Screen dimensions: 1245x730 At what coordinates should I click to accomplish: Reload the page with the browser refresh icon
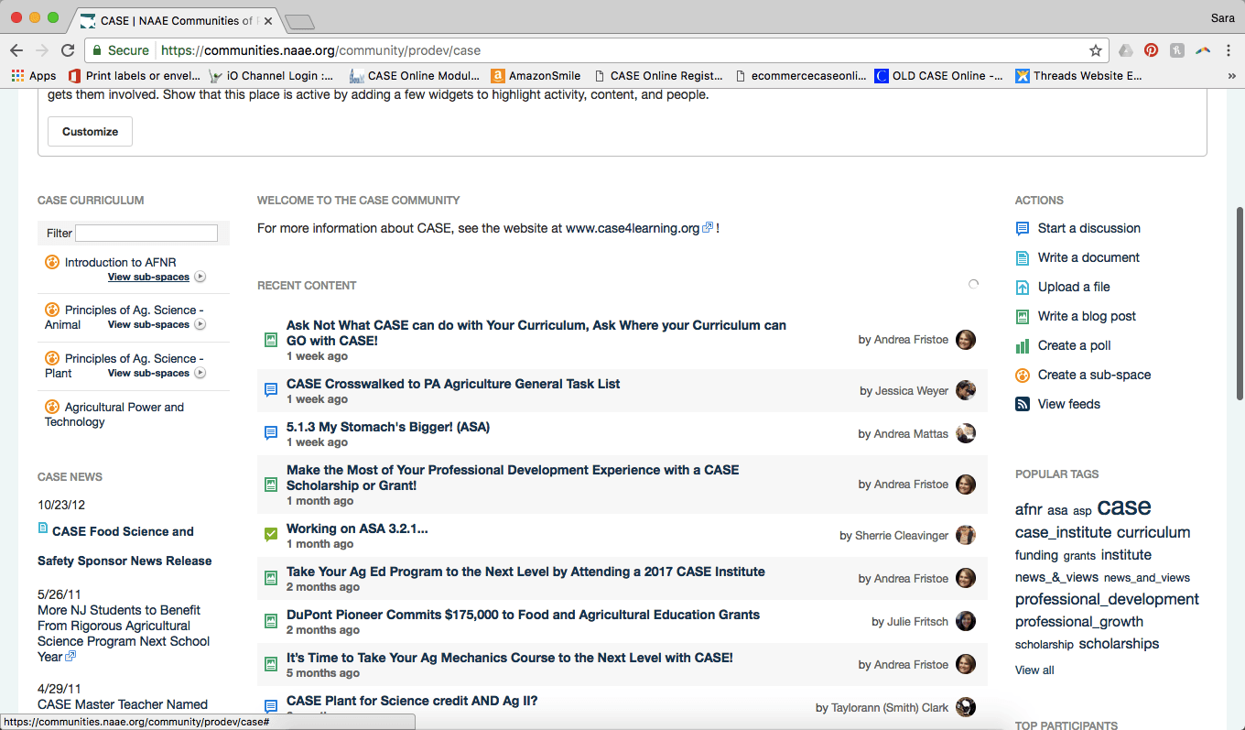click(x=68, y=50)
